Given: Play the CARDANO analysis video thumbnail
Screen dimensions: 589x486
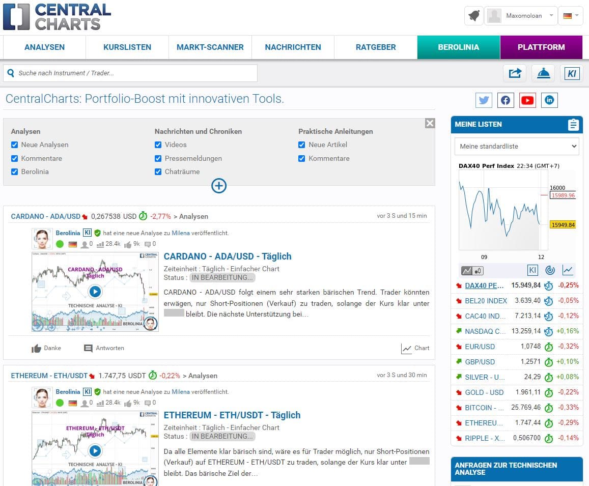Looking at the screenshot, I should 94,292.
